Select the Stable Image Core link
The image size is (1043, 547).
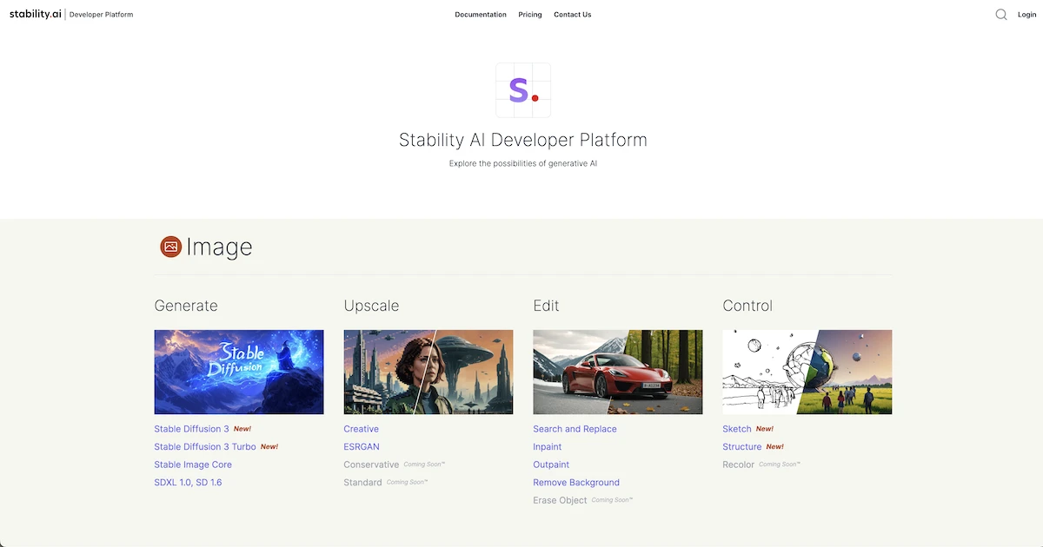[193, 465]
